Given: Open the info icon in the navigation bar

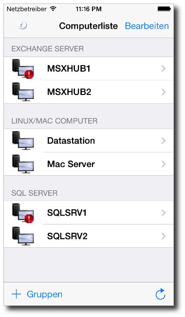Looking at the screenshot, I should [22, 25].
